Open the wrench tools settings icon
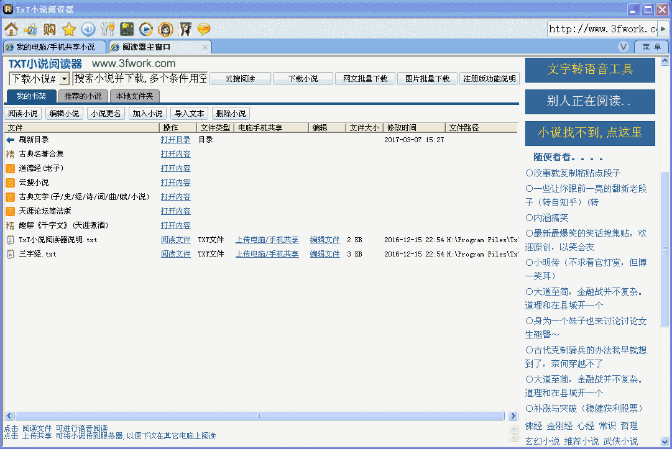The height and width of the screenshot is (449, 672). tap(108, 29)
